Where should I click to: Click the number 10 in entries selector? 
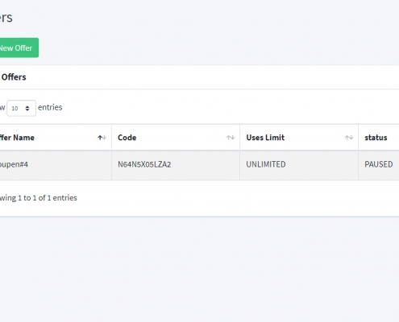coord(15,109)
